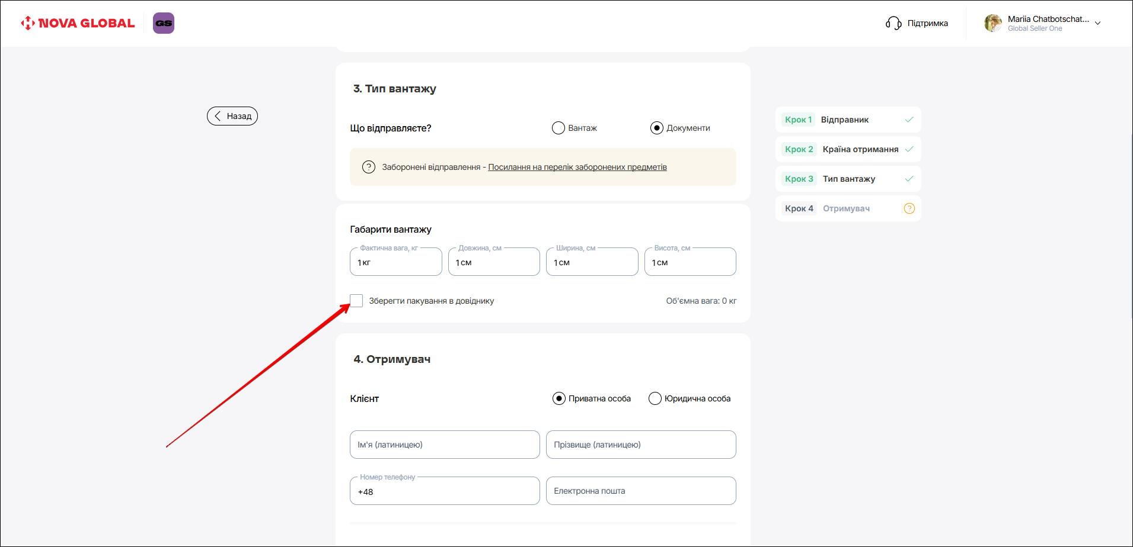Viewport: 1133px width, 547px height.
Task: Focus the Електронна пошта field
Action: pos(640,491)
